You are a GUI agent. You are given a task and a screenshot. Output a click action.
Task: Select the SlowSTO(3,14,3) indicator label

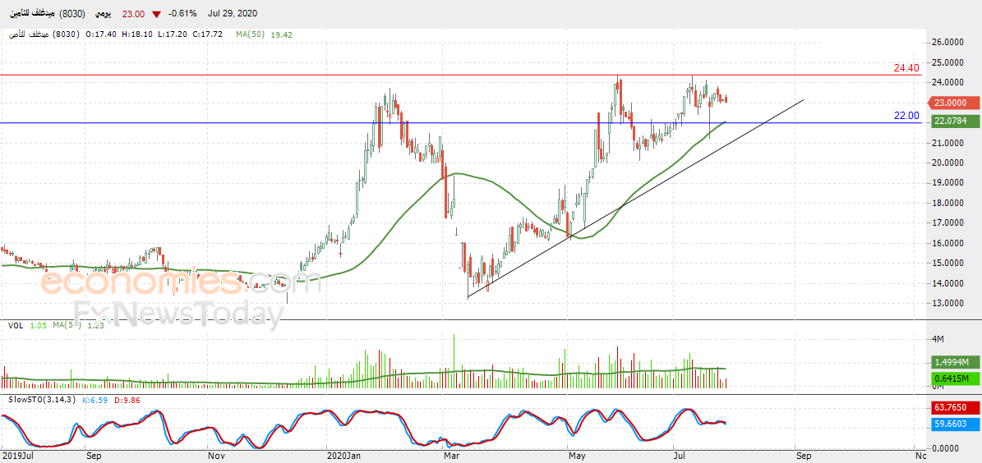[42, 399]
